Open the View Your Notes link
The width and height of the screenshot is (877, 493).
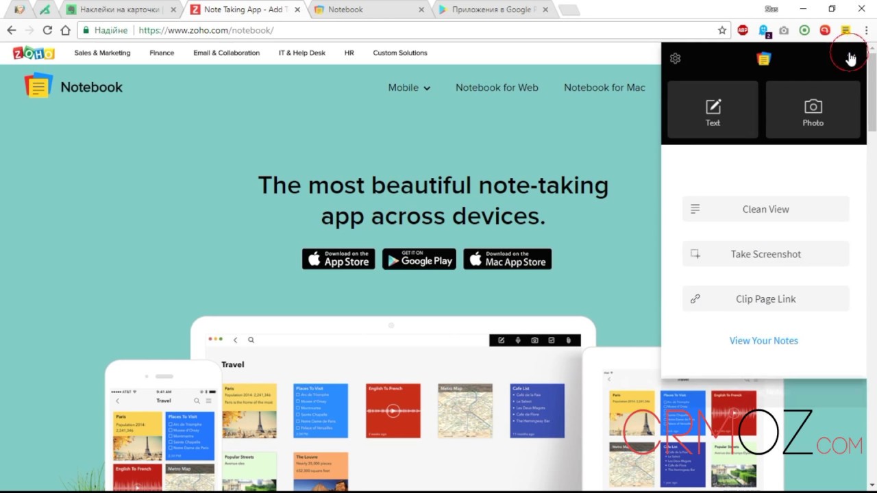click(x=763, y=340)
